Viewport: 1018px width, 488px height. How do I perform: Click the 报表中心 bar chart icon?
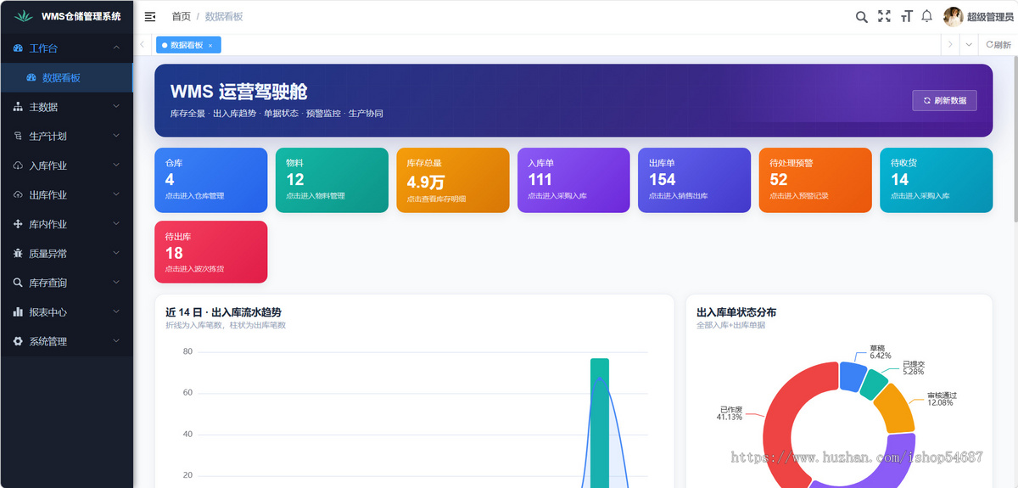[x=18, y=311]
